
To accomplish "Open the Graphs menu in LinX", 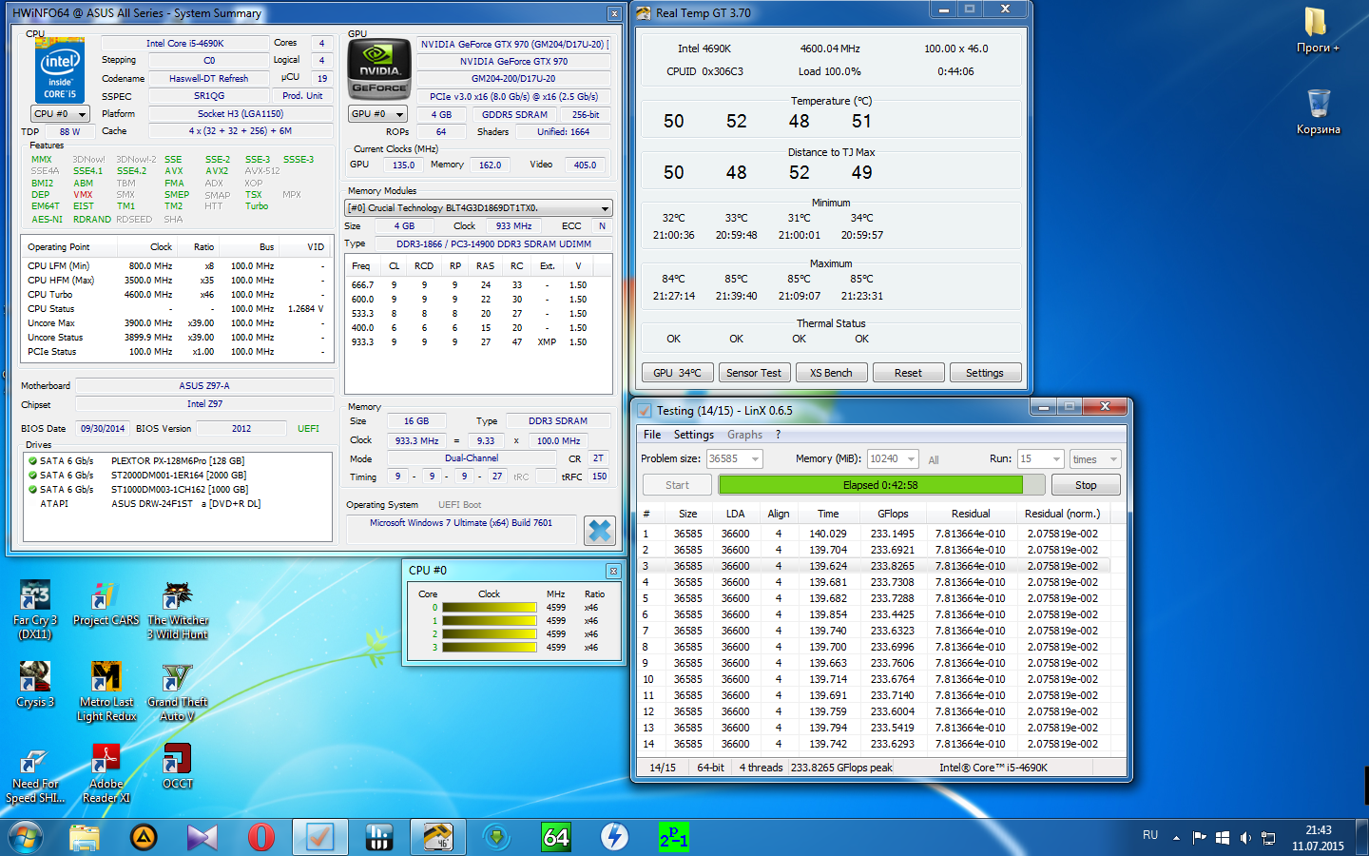I will click(744, 435).
